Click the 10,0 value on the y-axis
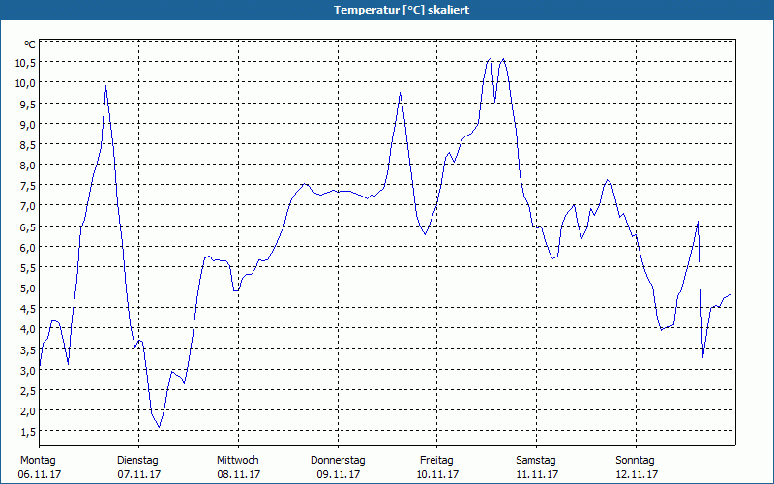Screen dimensions: 774x484 pyautogui.click(x=25, y=83)
